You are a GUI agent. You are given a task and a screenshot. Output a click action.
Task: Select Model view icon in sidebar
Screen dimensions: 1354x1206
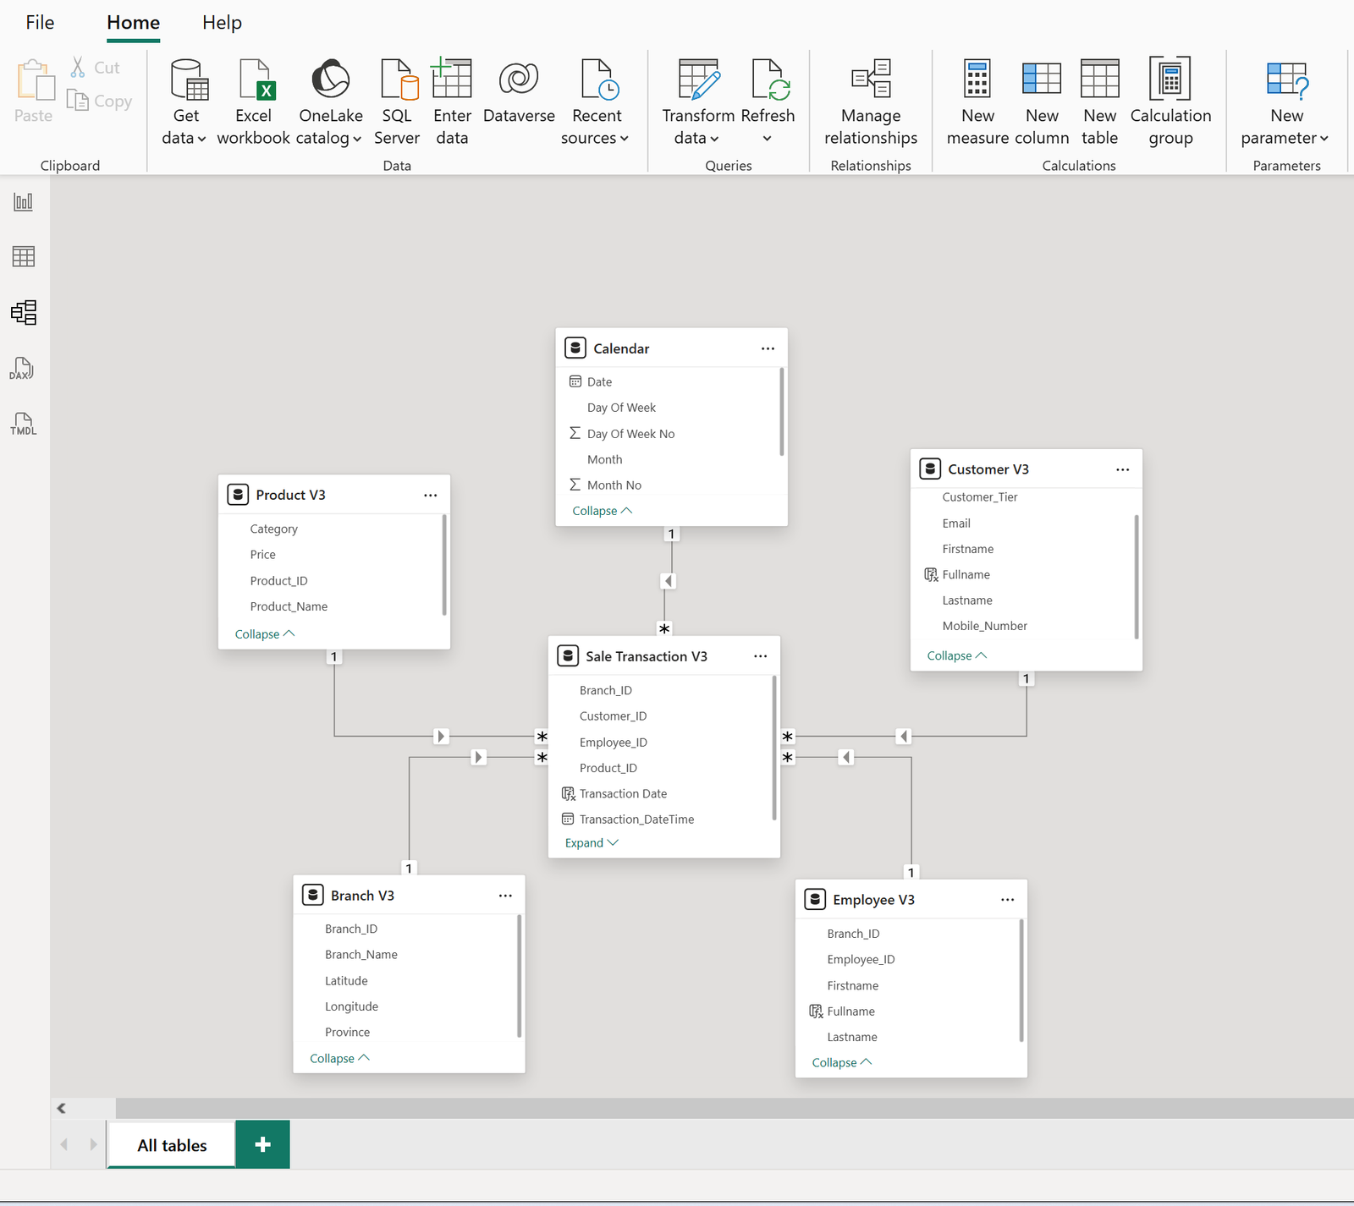[x=24, y=312]
